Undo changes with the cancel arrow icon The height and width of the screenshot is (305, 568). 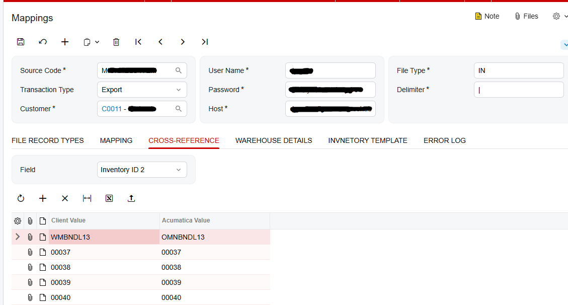point(43,42)
